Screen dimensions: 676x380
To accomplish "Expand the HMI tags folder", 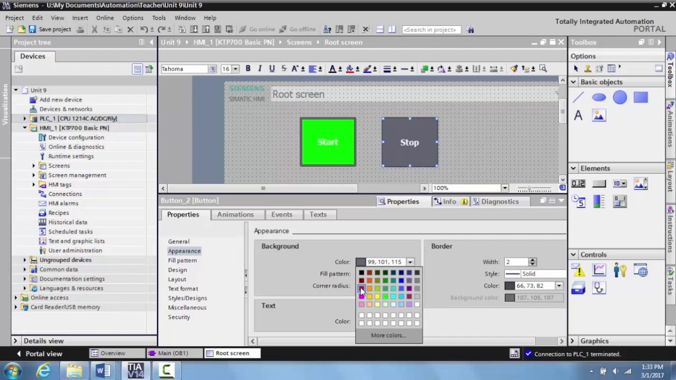I will pyautogui.click(x=34, y=185).
